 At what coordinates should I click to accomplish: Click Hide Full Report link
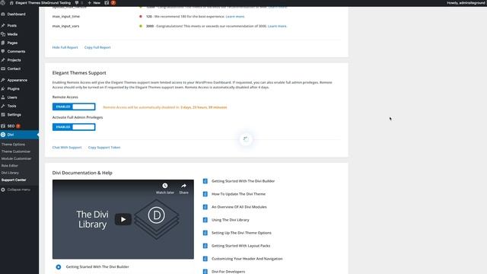[x=65, y=47]
